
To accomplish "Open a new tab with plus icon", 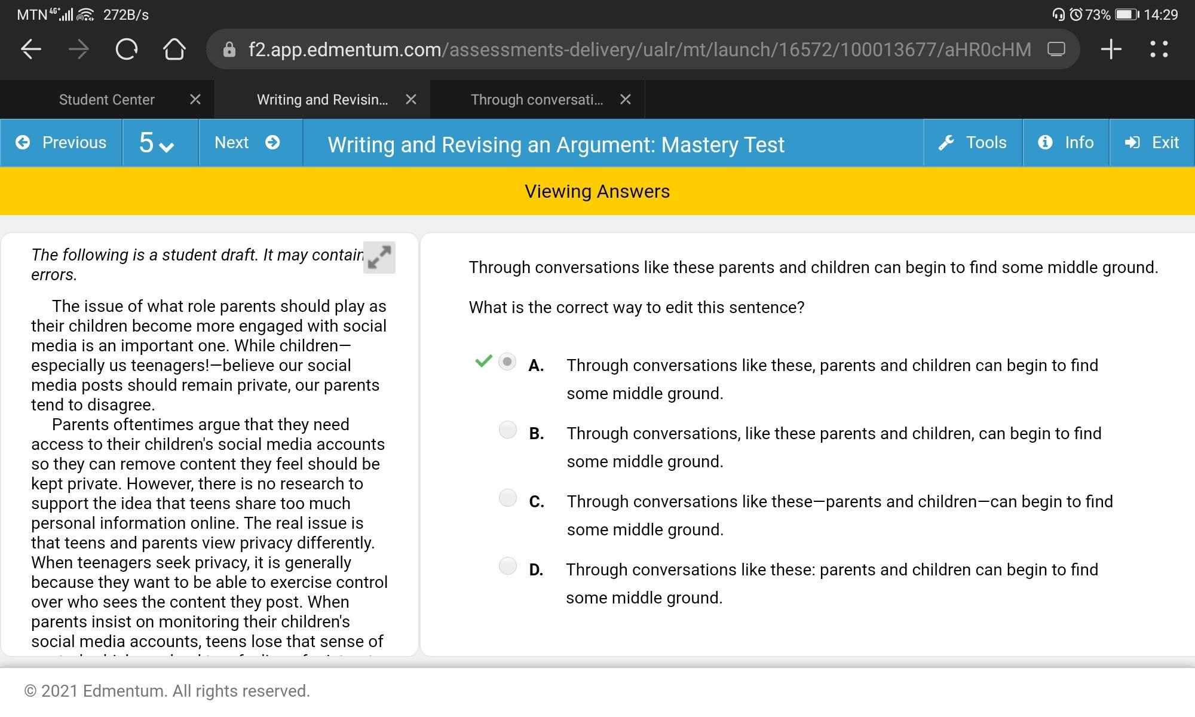I will [1110, 49].
